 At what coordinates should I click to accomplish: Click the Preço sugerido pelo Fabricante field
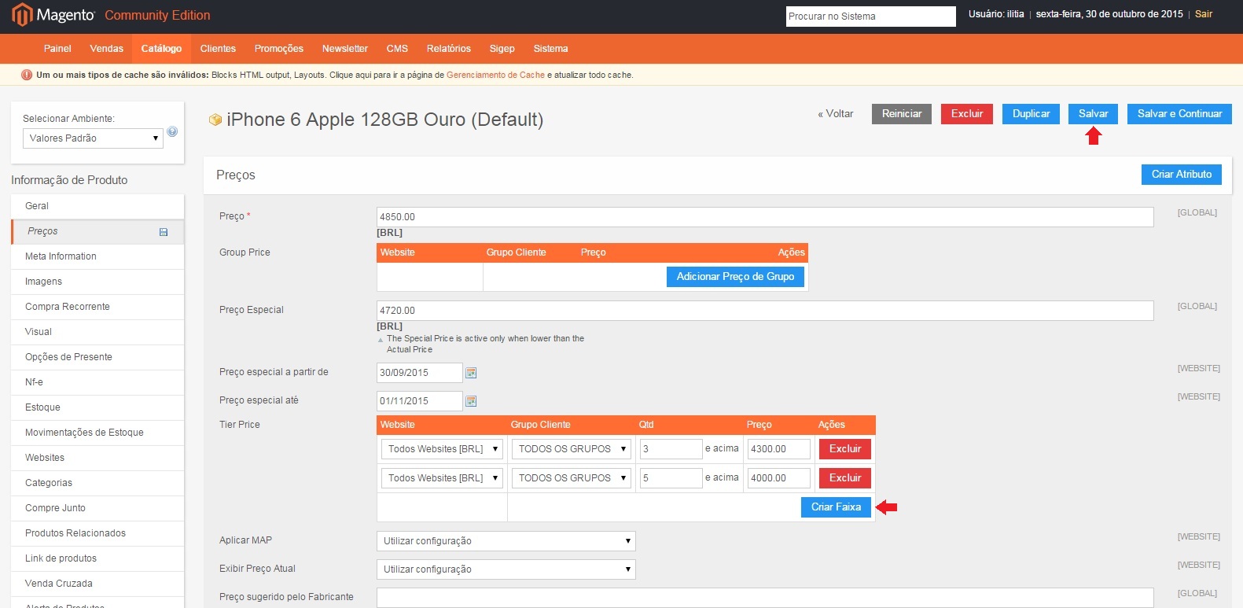(765, 598)
